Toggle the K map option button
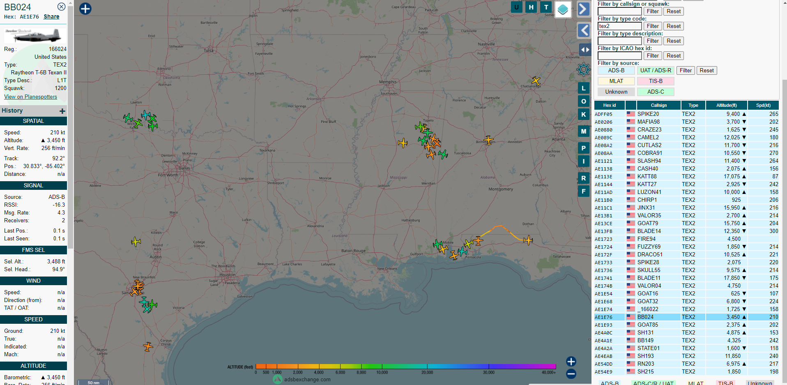This screenshot has height=385, width=787. 584,114
